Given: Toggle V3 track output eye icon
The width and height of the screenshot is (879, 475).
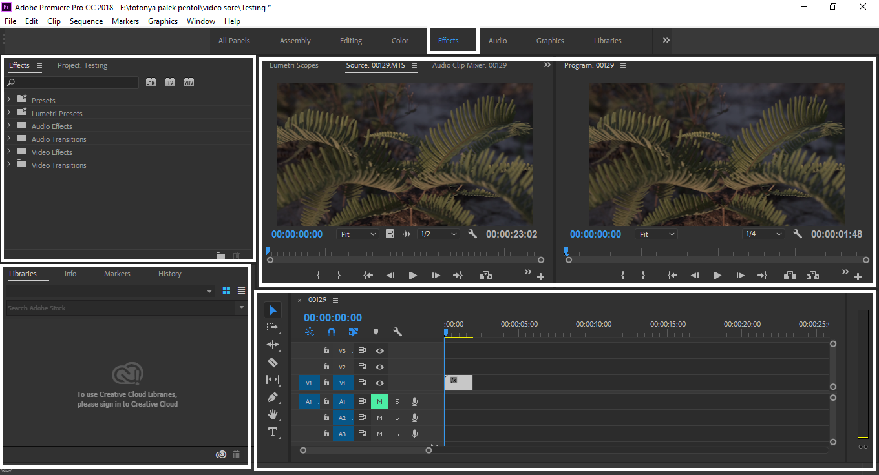Looking at the screenshot, I should tap(380, 351).
